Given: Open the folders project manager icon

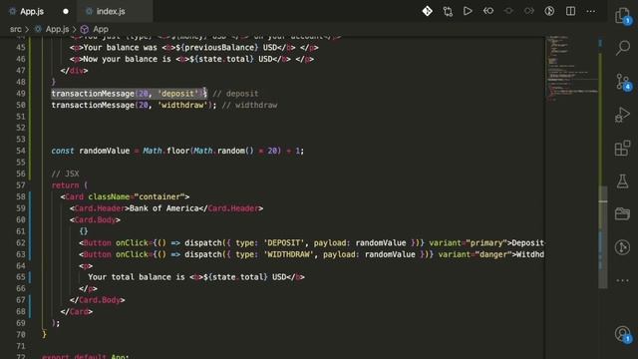Looking at the screenshot, I should 622,213.
